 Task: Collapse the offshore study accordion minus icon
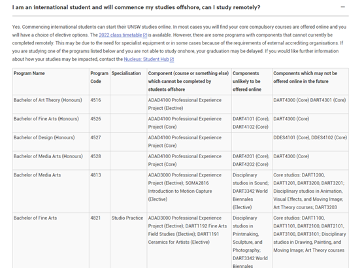click(343, 7)
